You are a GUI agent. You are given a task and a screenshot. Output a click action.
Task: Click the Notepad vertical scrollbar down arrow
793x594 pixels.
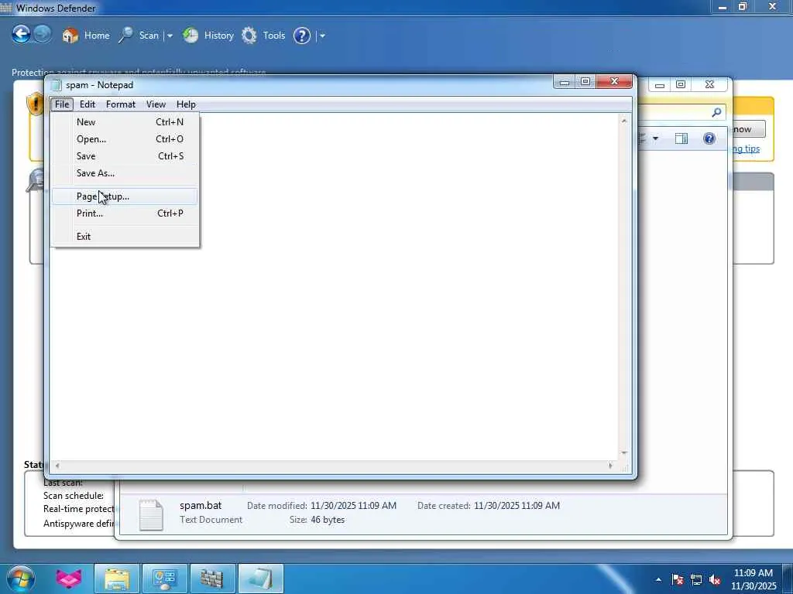pos(624,452)
